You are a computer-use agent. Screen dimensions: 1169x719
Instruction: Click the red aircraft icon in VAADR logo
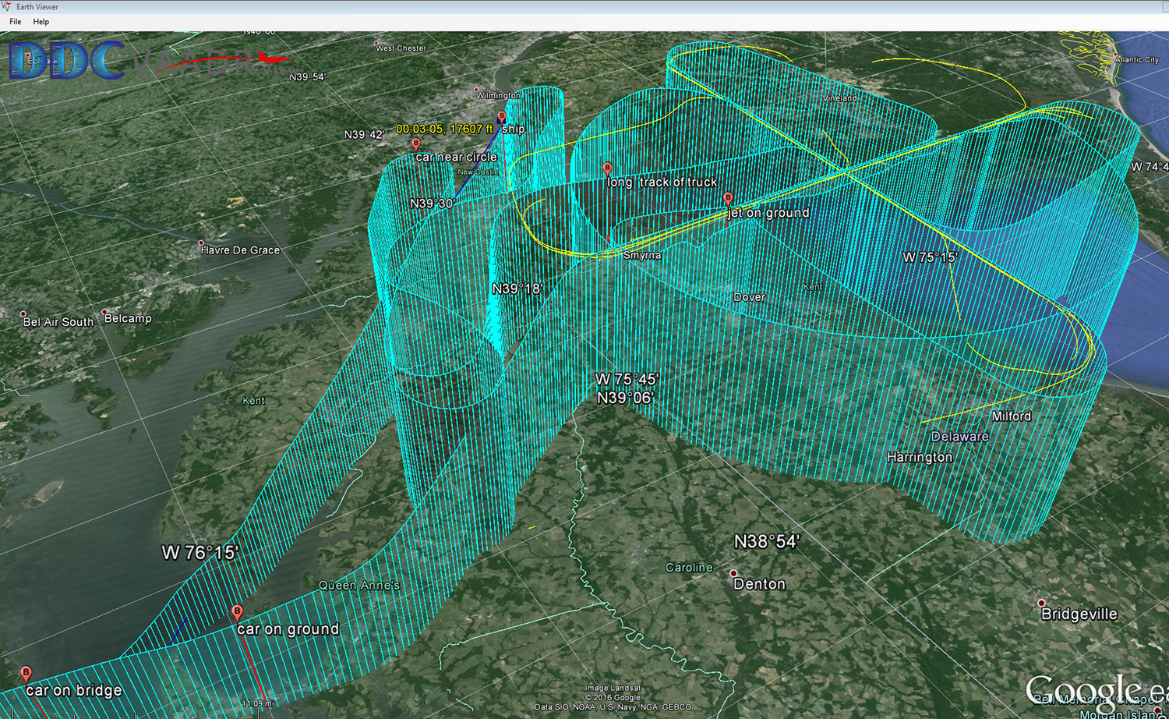click(270, 58)
